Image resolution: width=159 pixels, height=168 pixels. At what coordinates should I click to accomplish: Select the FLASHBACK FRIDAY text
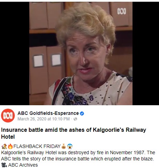tap(37, 146)
